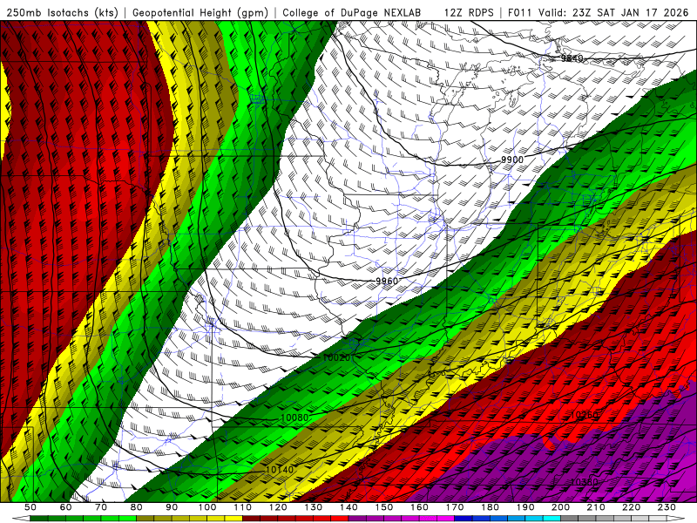Click the 100 value on the legend scale
Screen dimensions: 697x523
click(207, 507)
